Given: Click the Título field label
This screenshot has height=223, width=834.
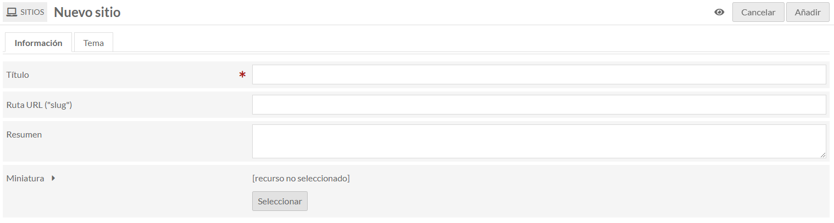Looking at the screenshot, I should tap(18, 75).
